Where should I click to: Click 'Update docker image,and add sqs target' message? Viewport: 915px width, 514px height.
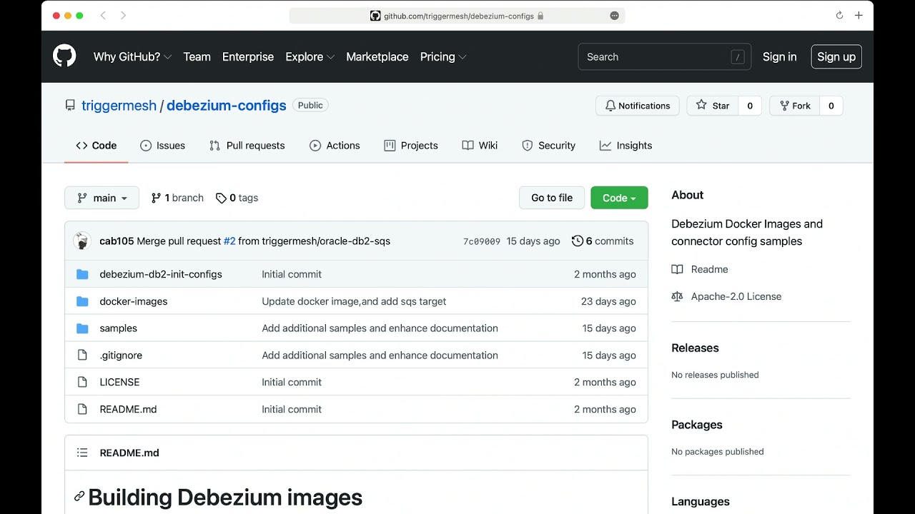coord(354,301)
